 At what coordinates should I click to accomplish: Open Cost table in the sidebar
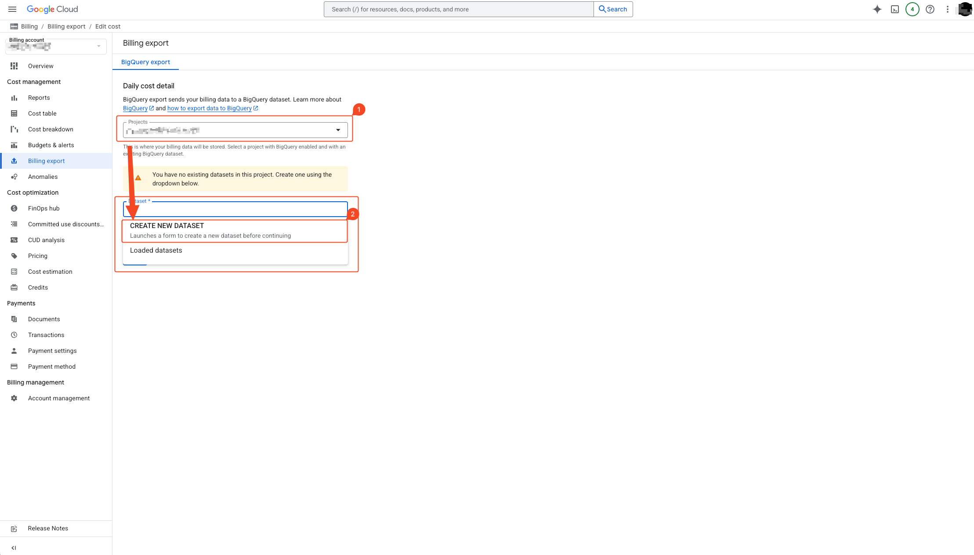tap(56, 113)
